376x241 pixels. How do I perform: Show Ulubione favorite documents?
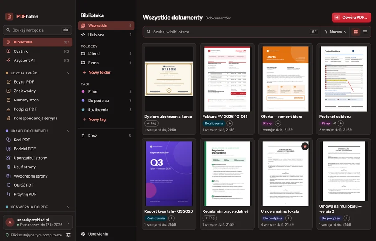click(106, 35)
